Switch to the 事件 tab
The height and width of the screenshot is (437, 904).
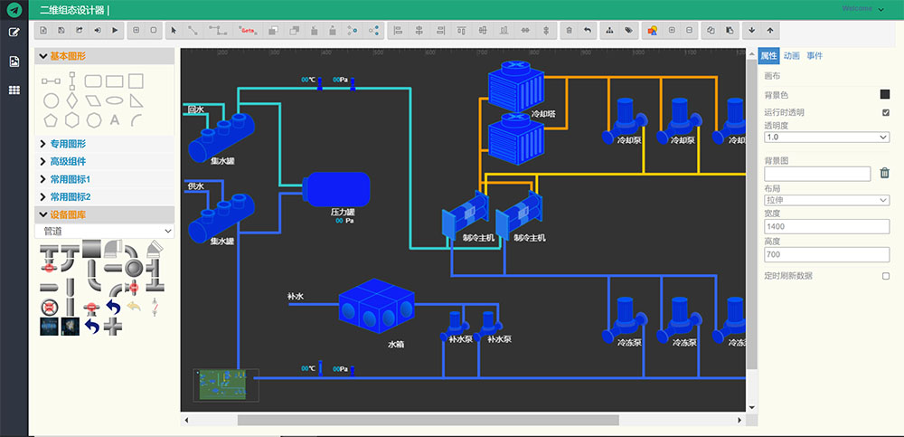click(815, 56)
